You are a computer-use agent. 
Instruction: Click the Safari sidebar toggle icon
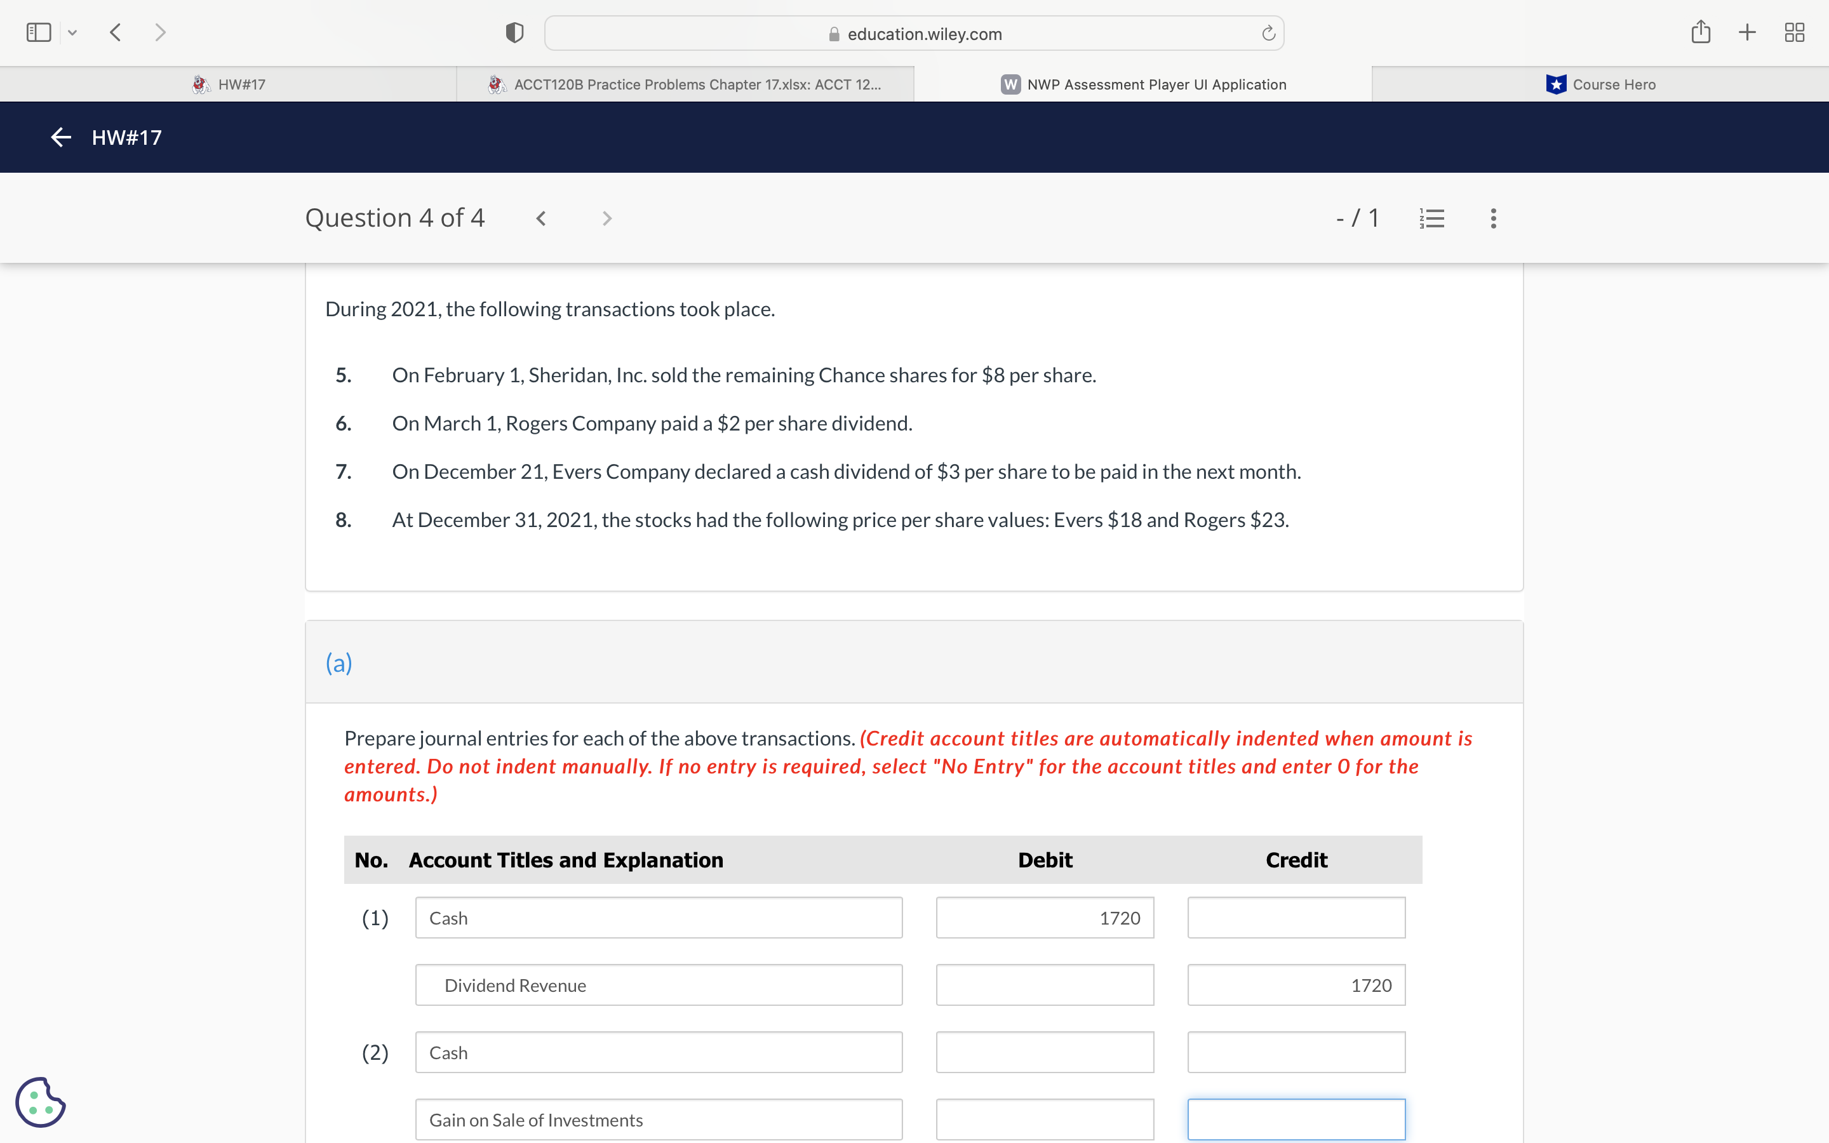pyautogui.click(x=39, y=32)
